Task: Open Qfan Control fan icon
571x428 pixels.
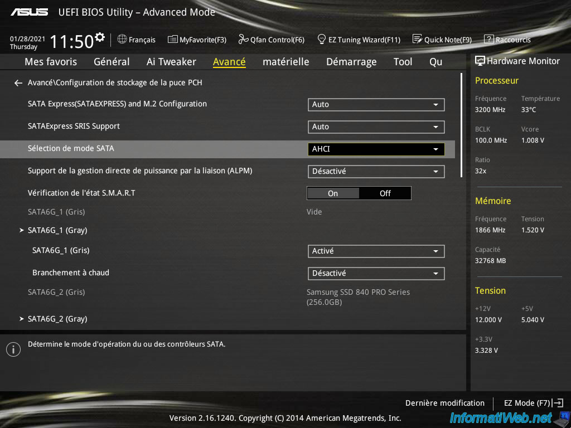Action: click(x=243, y=40)
